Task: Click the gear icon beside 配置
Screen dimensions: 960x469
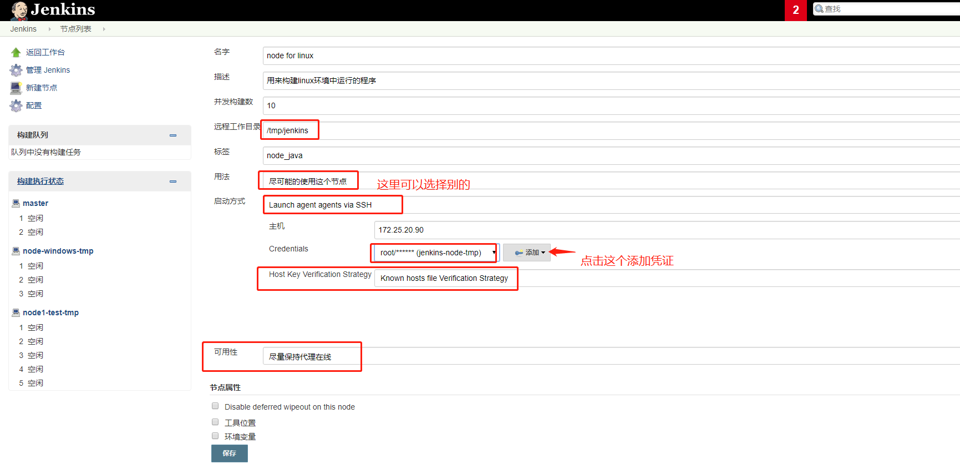Action: (16, 105)
